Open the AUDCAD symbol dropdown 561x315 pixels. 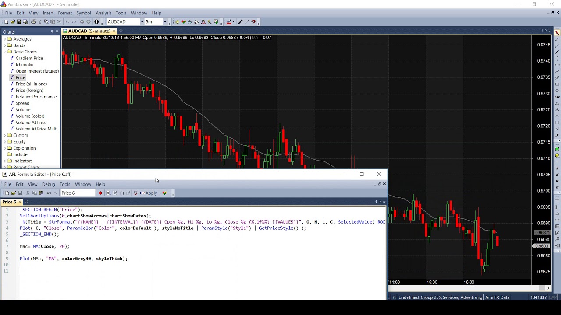click(142, 22)
